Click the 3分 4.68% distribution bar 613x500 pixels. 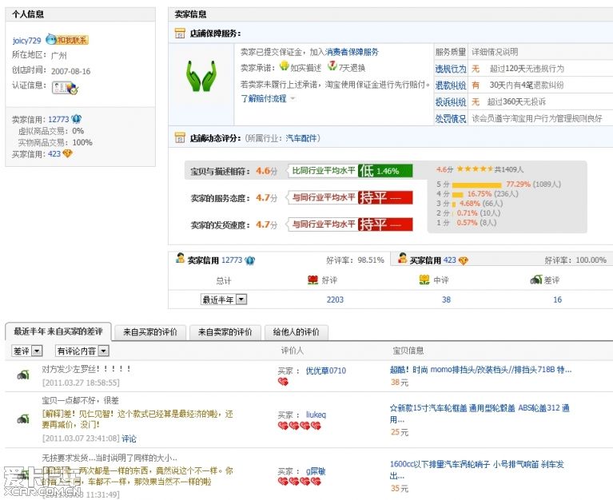(454, 204)
